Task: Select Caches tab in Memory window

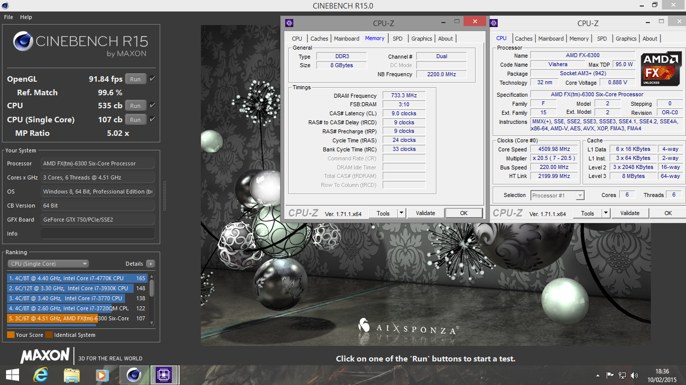Action: [x=319, y=39]
